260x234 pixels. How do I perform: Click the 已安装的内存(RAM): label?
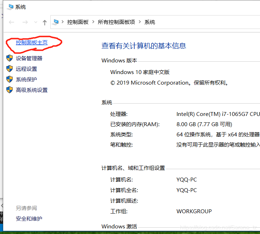click(135, 124)
